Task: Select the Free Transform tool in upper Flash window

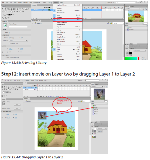Action: (x=8, y=9)
